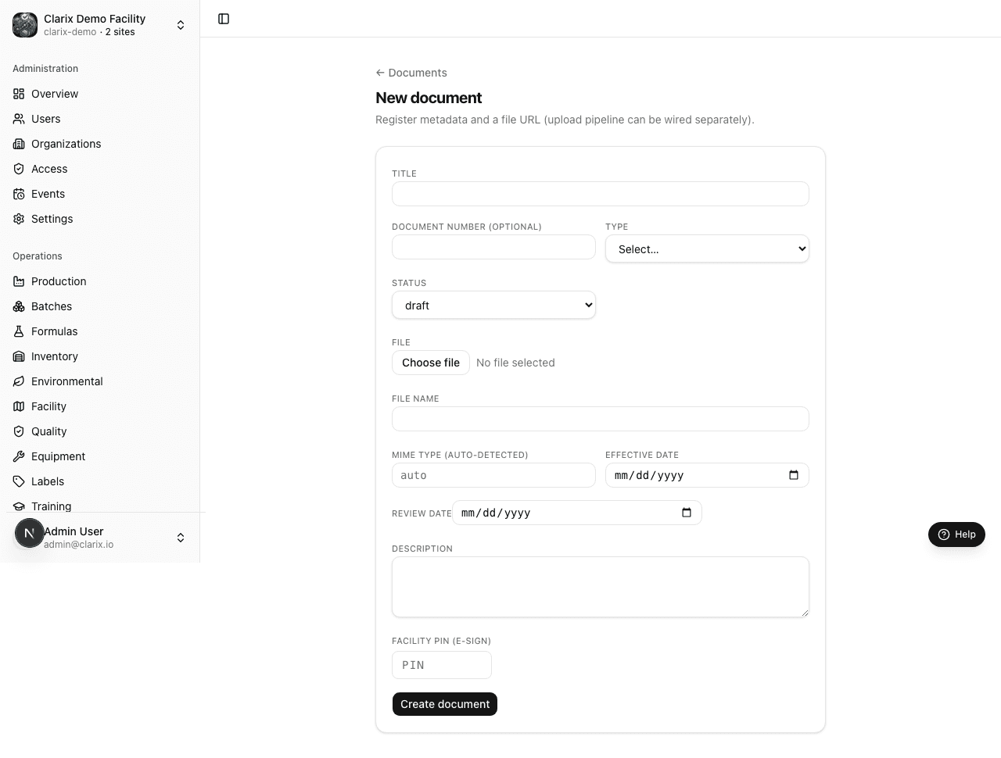Open Review Date calendar picker icon

tap(687, 513)
